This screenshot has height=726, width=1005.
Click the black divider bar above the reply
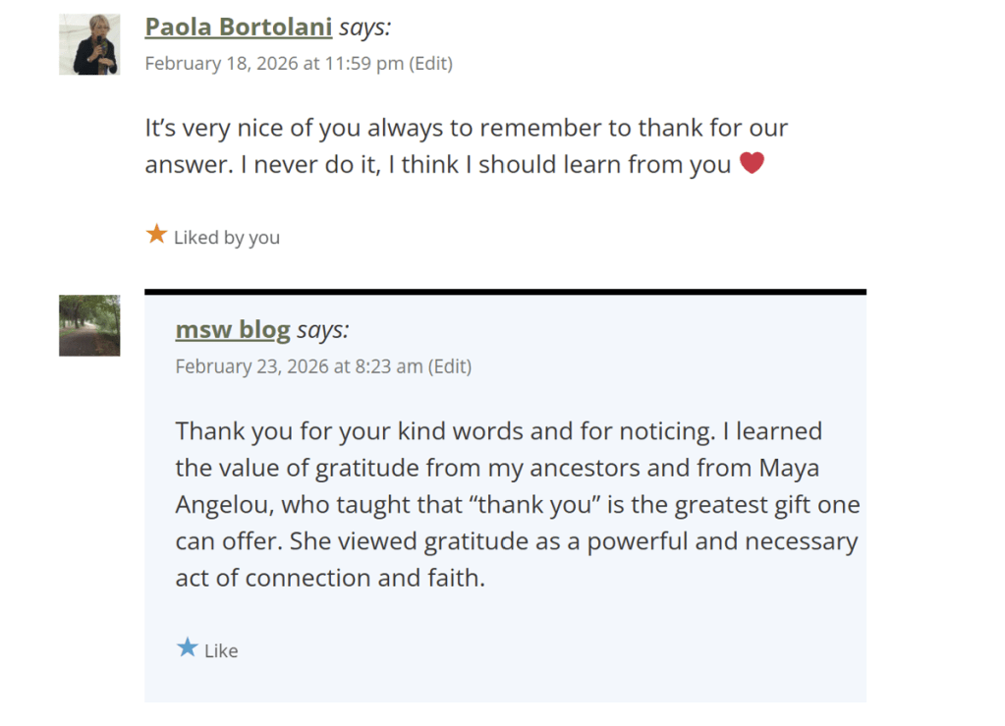(x=505, y=292)
